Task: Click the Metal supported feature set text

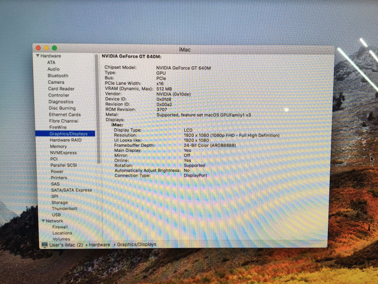Action: pos(204,115)
